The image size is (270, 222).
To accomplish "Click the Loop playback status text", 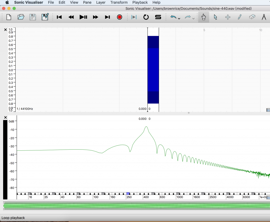I will [13, 218].
